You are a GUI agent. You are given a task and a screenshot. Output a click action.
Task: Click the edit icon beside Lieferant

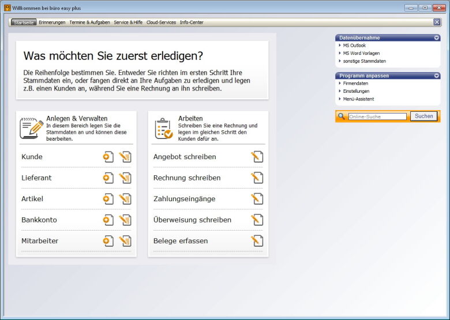[125, 178]
